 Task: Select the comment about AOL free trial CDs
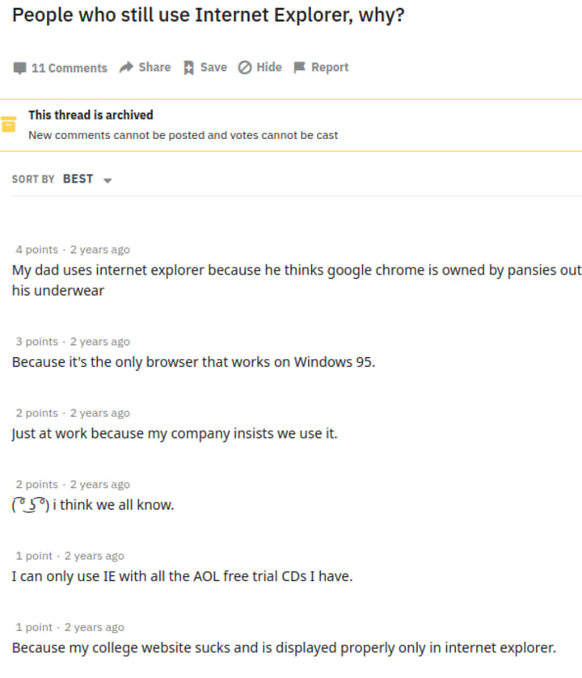click(x=182, y=577)
